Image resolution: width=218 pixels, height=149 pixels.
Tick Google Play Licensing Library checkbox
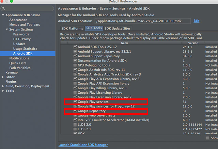click(75, 93)
